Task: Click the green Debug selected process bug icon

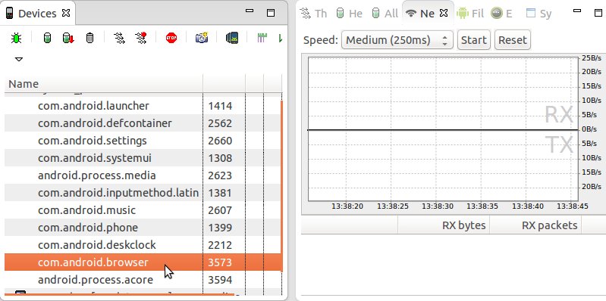Action: click(x=16, y=38)
